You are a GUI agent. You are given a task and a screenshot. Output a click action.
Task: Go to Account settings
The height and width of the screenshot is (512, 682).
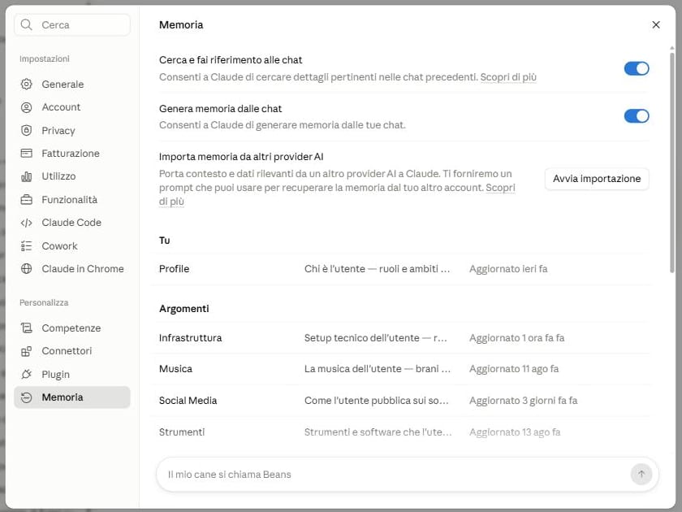pos(72,107)
